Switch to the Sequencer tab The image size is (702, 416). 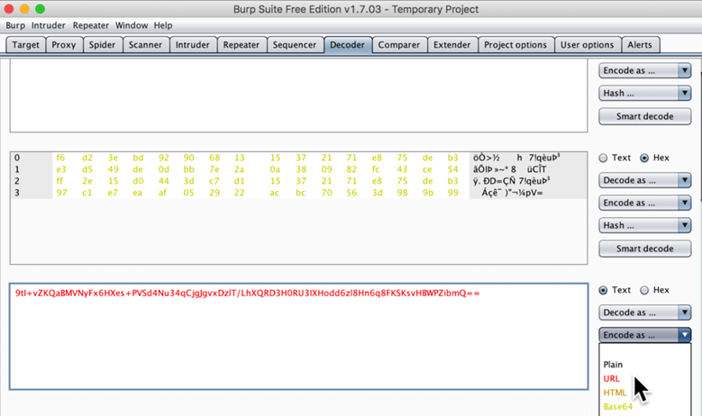295,45
